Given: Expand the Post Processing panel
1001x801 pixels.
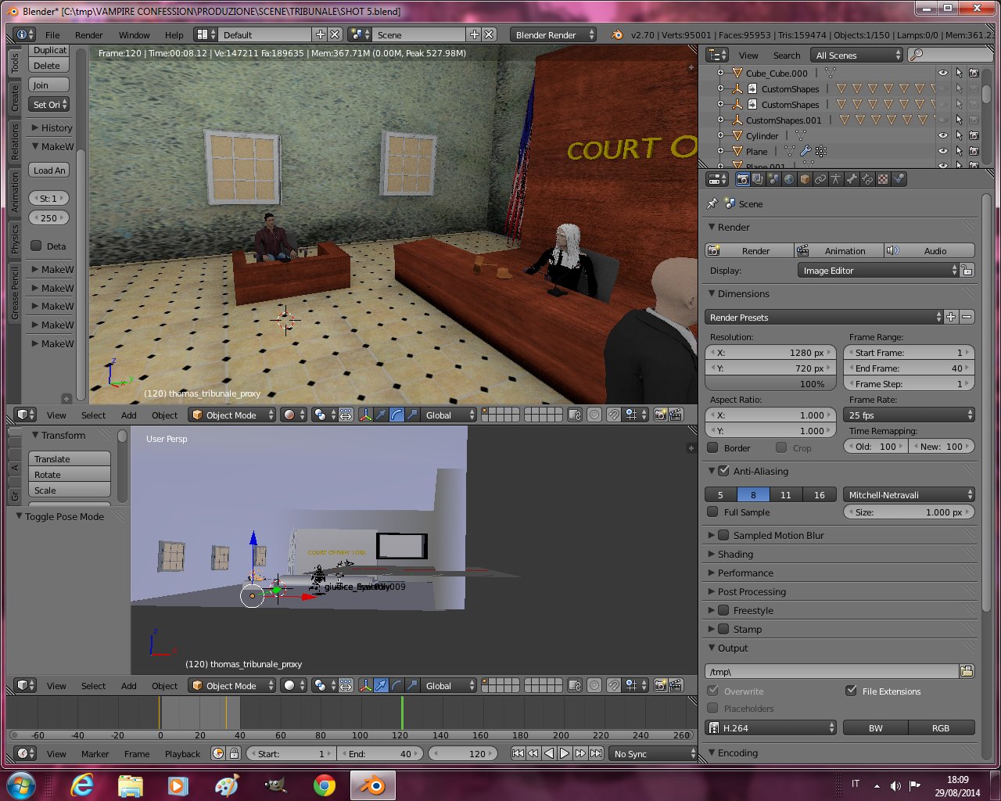Looking at the screenshot, I should pos(752,591).
